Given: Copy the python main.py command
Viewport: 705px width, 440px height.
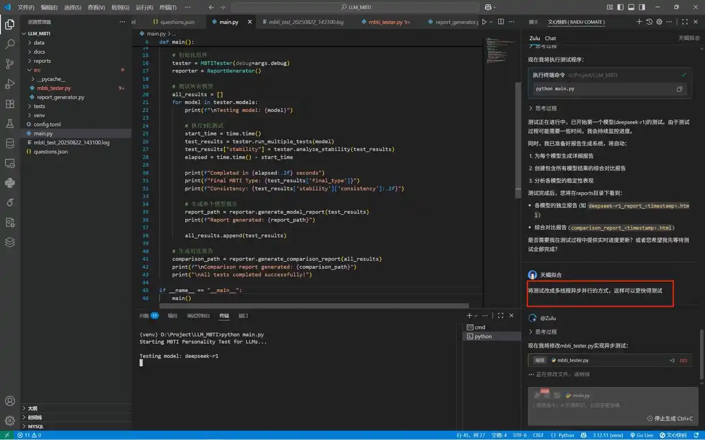Looking at the screenshot, I should [679, 89].
